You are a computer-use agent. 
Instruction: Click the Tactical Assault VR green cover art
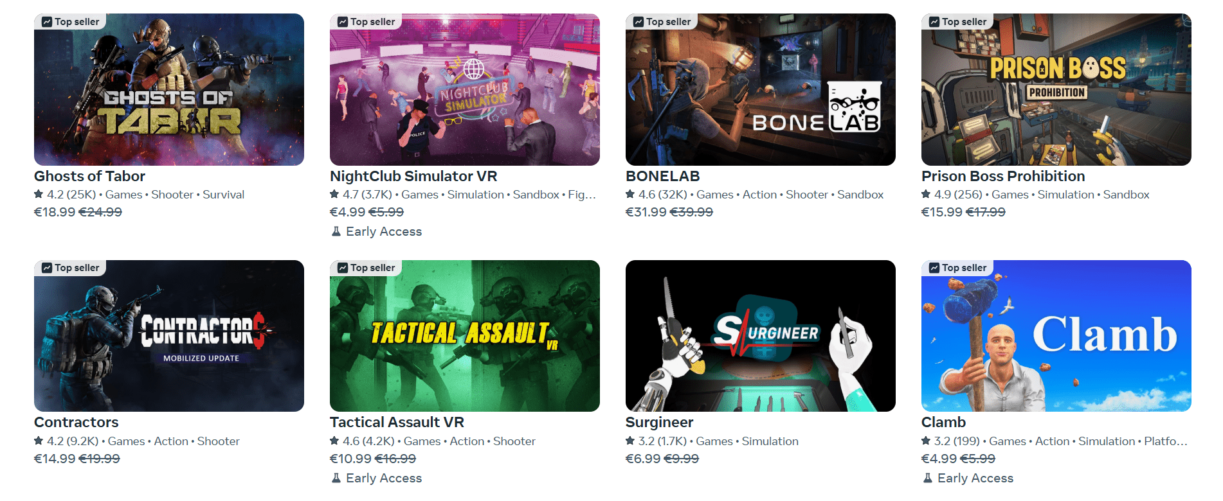coord(465,336)
